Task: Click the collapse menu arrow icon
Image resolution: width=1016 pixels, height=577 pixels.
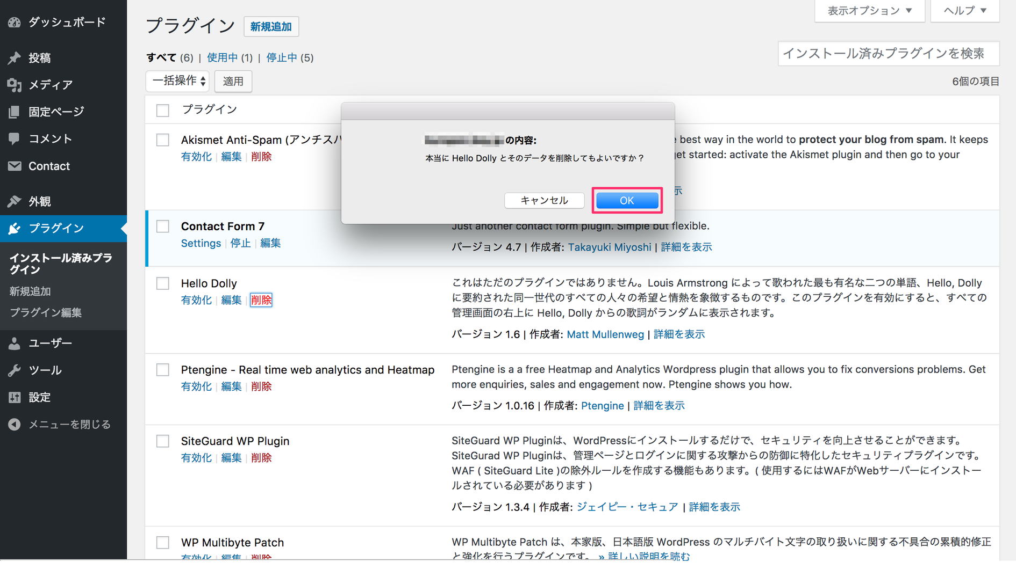Action: click(x=15, y=425)
